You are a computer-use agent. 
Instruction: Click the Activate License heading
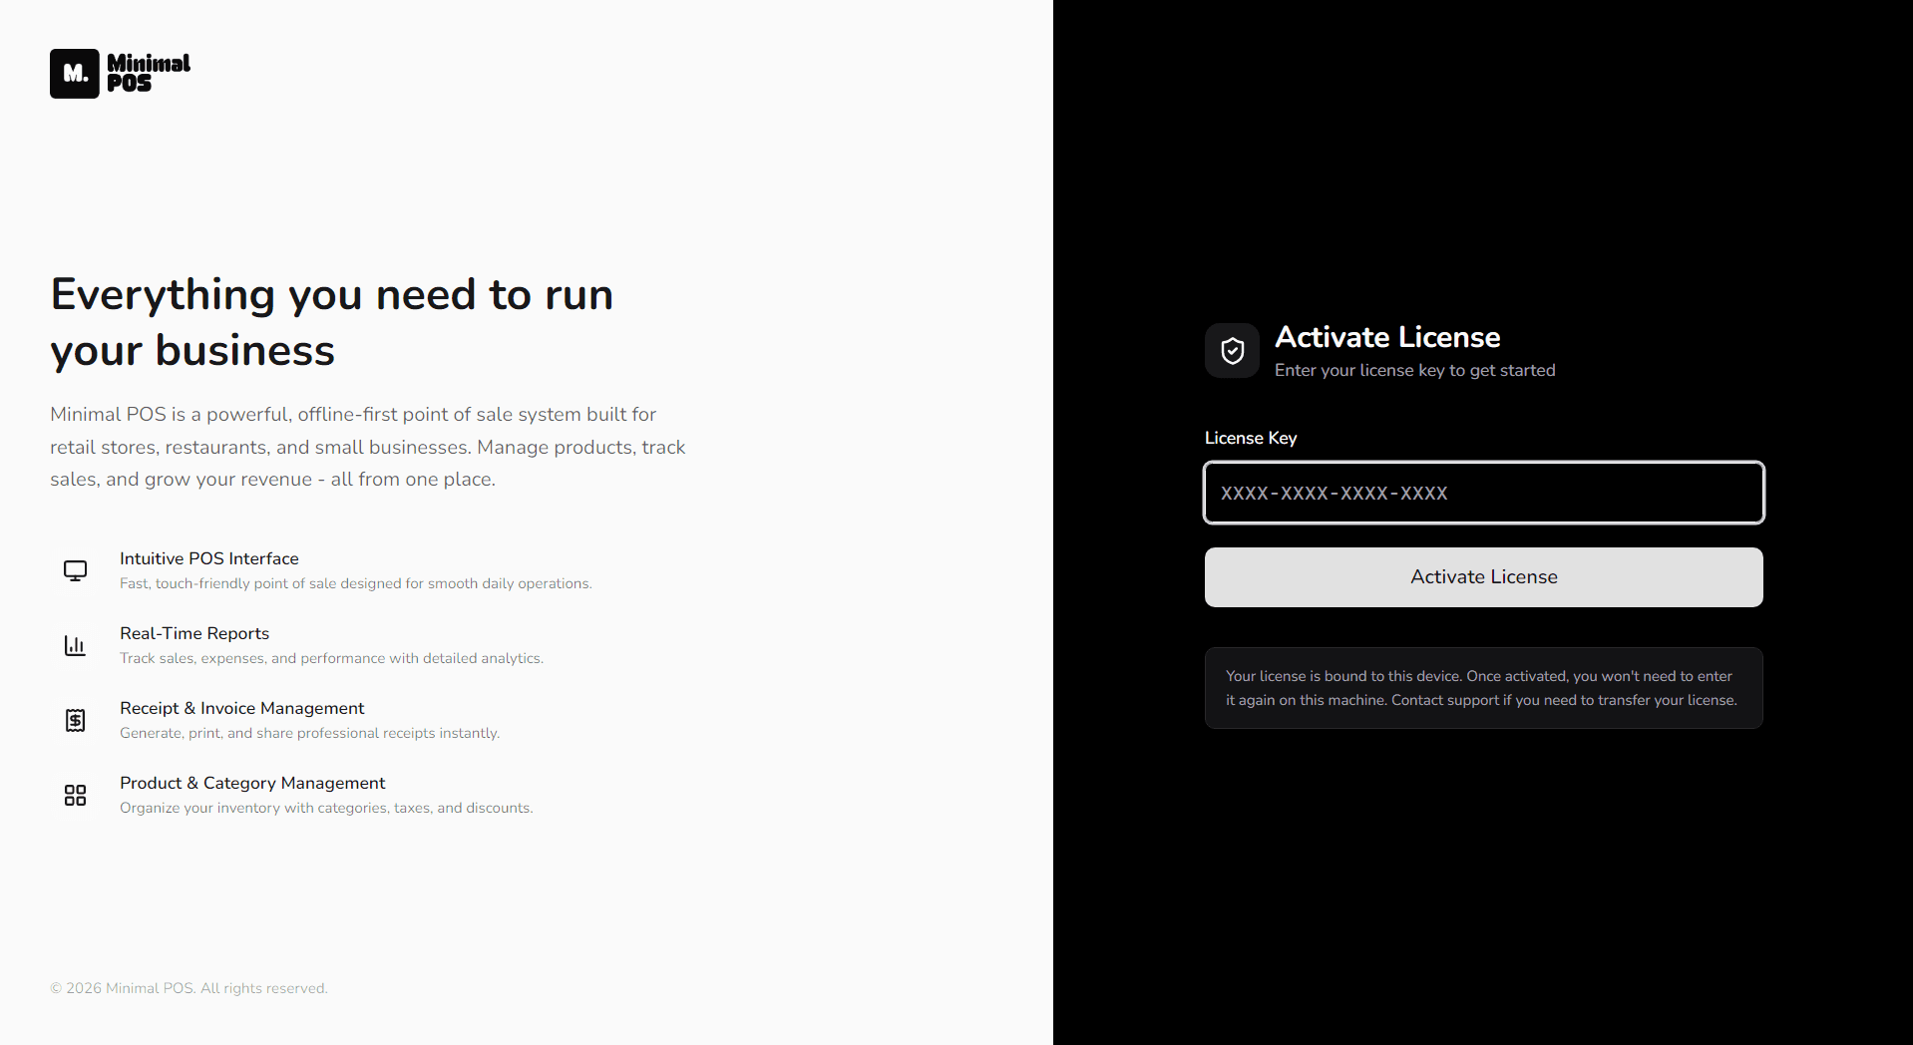pyautogui.click(x=1387, y=337)
